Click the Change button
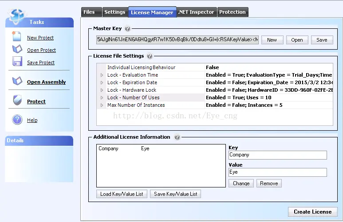 241,183
